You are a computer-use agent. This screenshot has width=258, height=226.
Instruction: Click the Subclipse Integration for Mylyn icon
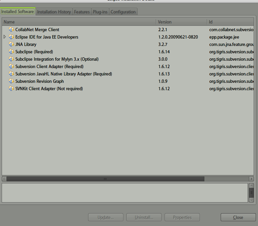click(x=11, y=59)
